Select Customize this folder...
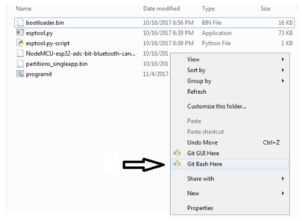The height and width of the screenshot is (221, 302). (x=230, y=106)
